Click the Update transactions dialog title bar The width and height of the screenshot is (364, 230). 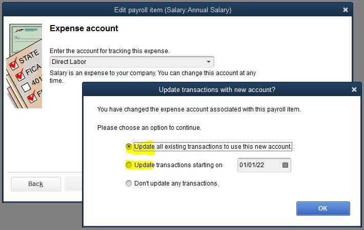point(217,89)
